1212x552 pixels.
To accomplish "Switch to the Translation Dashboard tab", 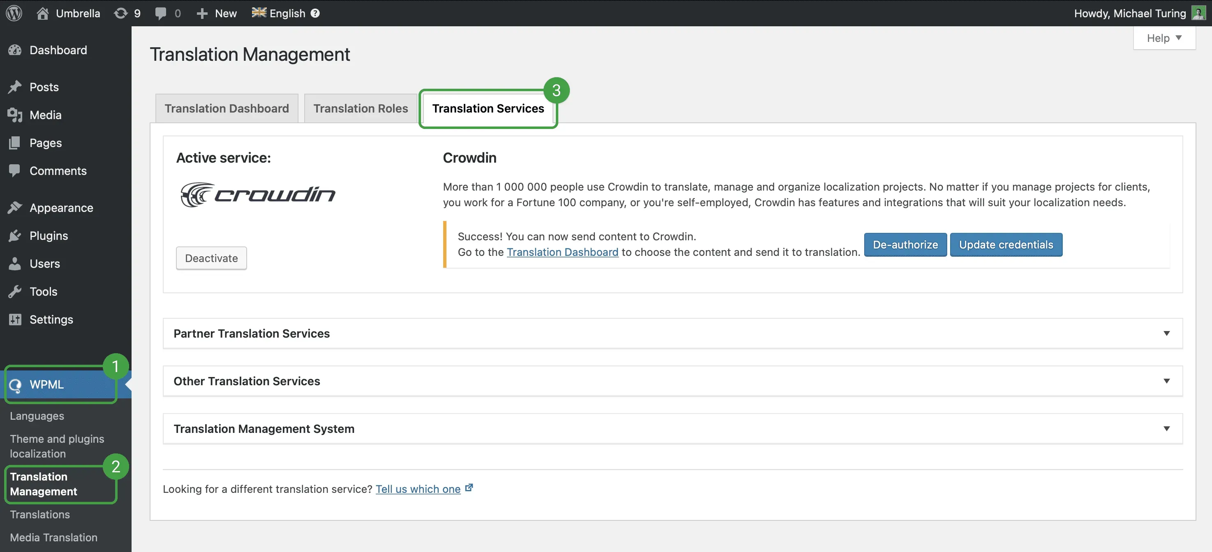I will (227, 108).
